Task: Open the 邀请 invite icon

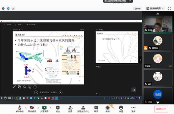Action: (x=70, y=107)
